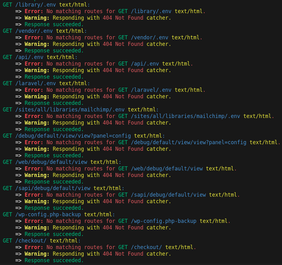Screen dimensions: 282x265
Task: Click the Error label under the /sapi/debug/default/view request
Action: click(x=34, y=195)
